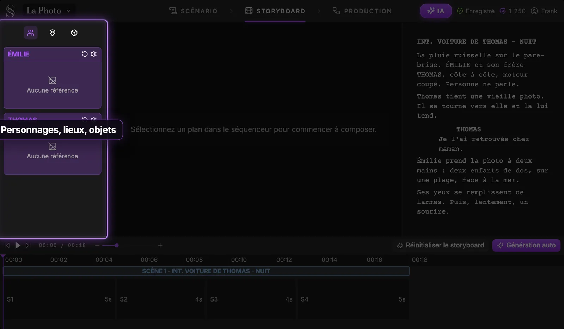Adjust the timeline zoom slider handle
Image resolution: width=564 pixels, height=329 pixels.
[117, 245]
